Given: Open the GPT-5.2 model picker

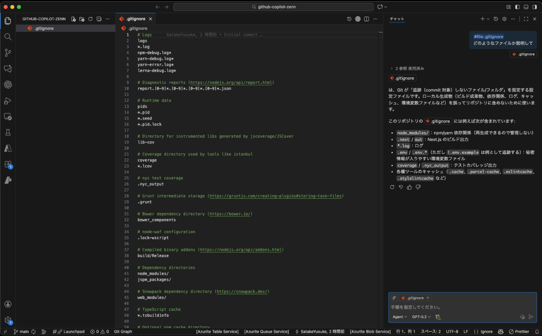Looking at the screenshot, I should tap(421, 317).
